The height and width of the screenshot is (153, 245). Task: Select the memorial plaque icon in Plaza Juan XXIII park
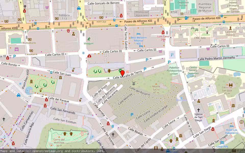[31, 81]
